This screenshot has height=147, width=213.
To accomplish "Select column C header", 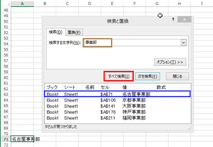I will tap(67, 4).
